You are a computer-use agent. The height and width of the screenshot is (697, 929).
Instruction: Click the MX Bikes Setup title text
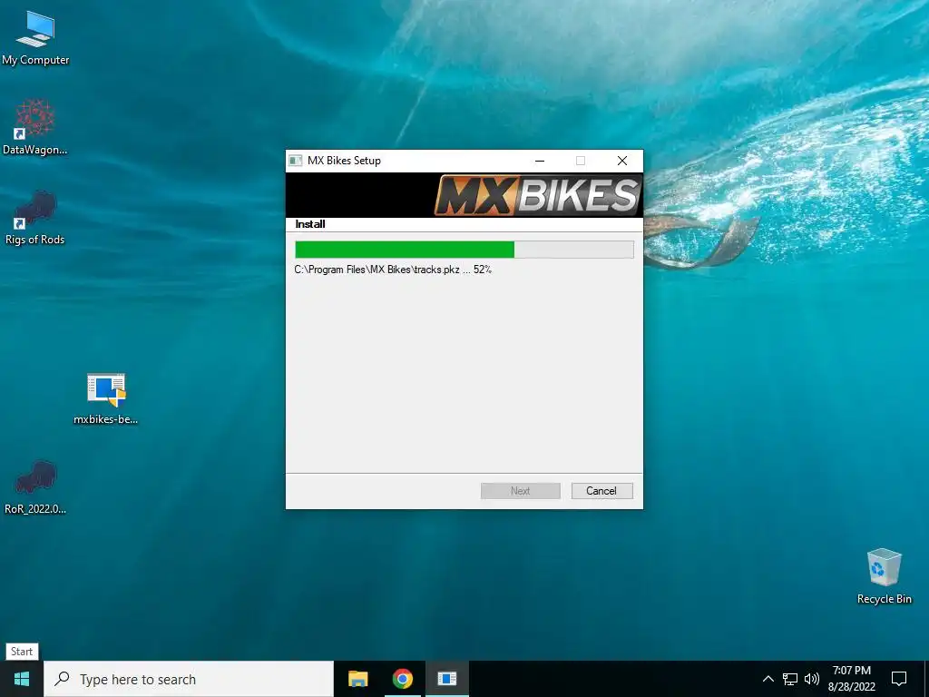click(344, 161)
